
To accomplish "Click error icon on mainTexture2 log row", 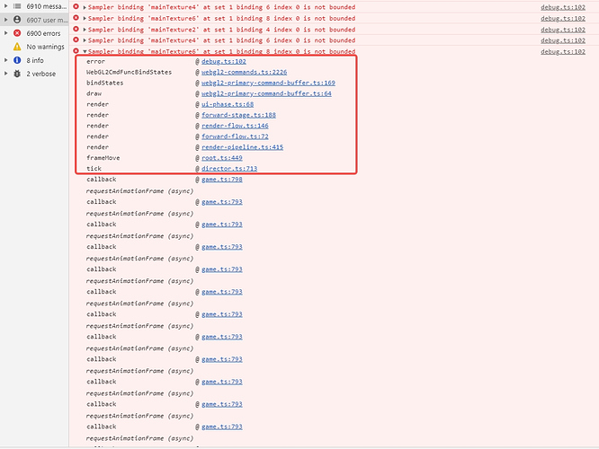I will 76,29.
